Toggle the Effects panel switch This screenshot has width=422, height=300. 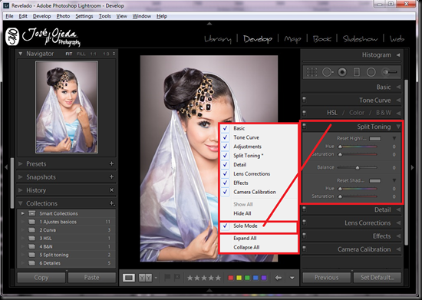(304, 236)
